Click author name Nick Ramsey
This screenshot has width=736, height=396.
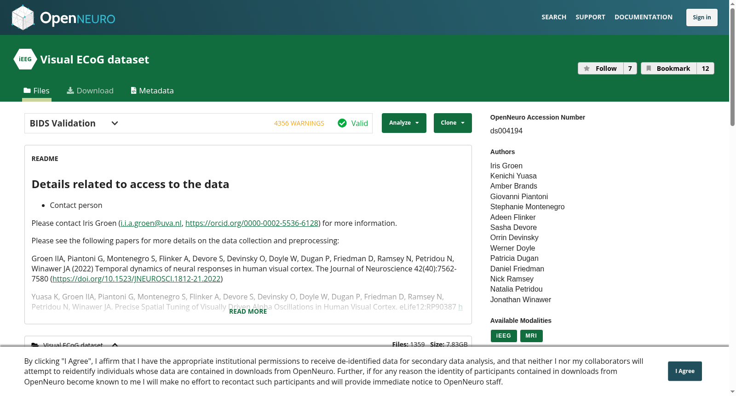(x=512, y=279)
